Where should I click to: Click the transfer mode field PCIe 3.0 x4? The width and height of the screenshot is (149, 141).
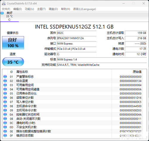(77, 49)
